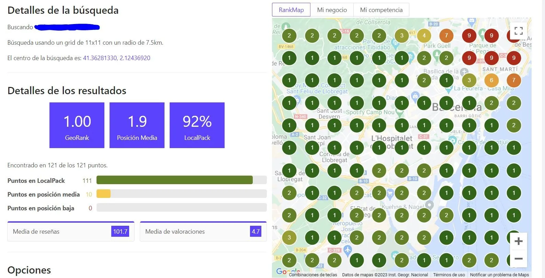Click the 4.7 Media de valoraciones badge
545x278 pixels.
256,231
